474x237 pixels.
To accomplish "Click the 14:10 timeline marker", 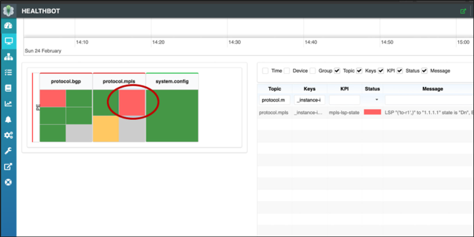I will point(82,42).
